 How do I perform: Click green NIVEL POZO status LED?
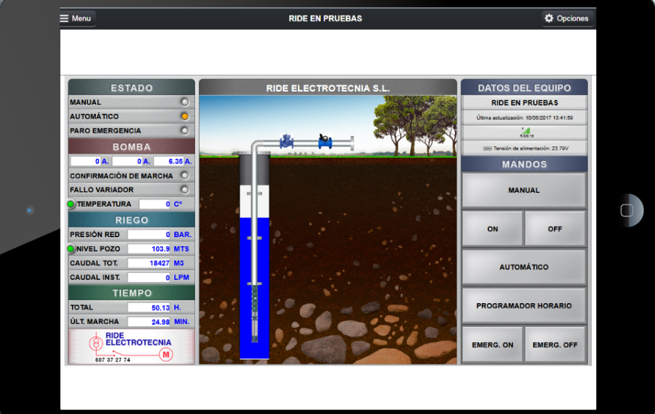71,249
